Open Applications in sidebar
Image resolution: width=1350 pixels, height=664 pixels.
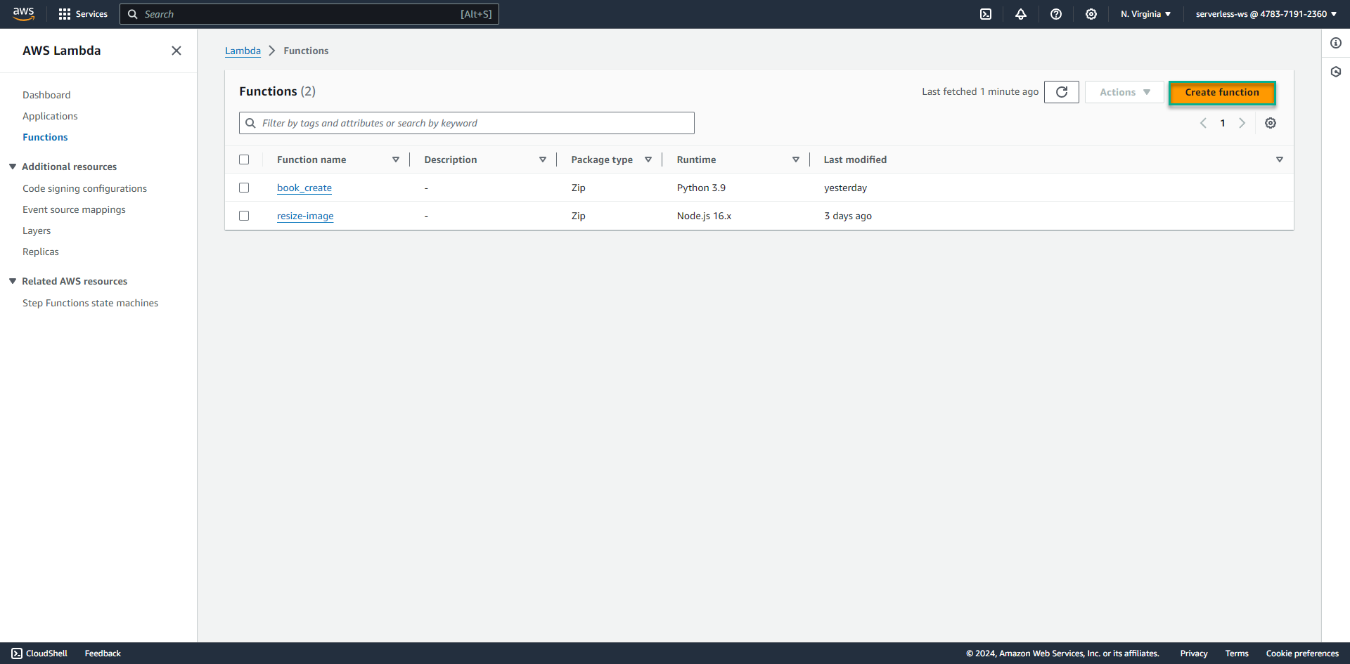pos(50,116)
